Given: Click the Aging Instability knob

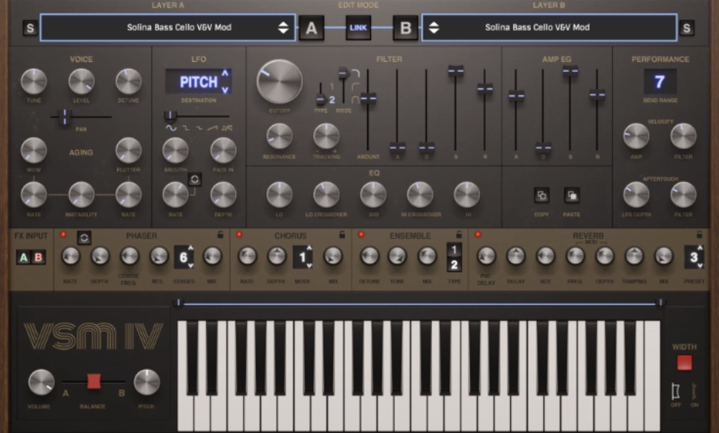Looking at the screenshot, I should click(x=81, y=195).
